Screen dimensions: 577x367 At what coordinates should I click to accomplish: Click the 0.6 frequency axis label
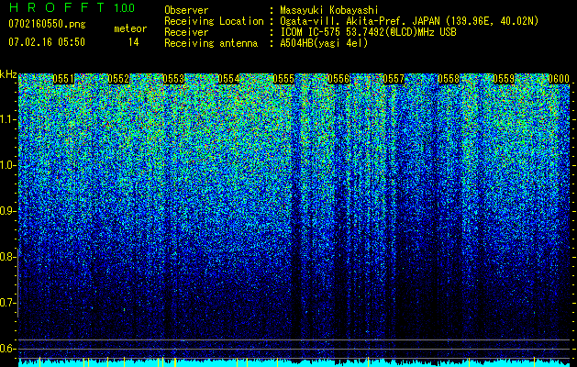[6, 349]
